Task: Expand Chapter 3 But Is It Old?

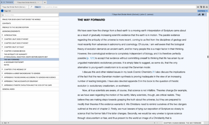Action: (x=2, y=47)
